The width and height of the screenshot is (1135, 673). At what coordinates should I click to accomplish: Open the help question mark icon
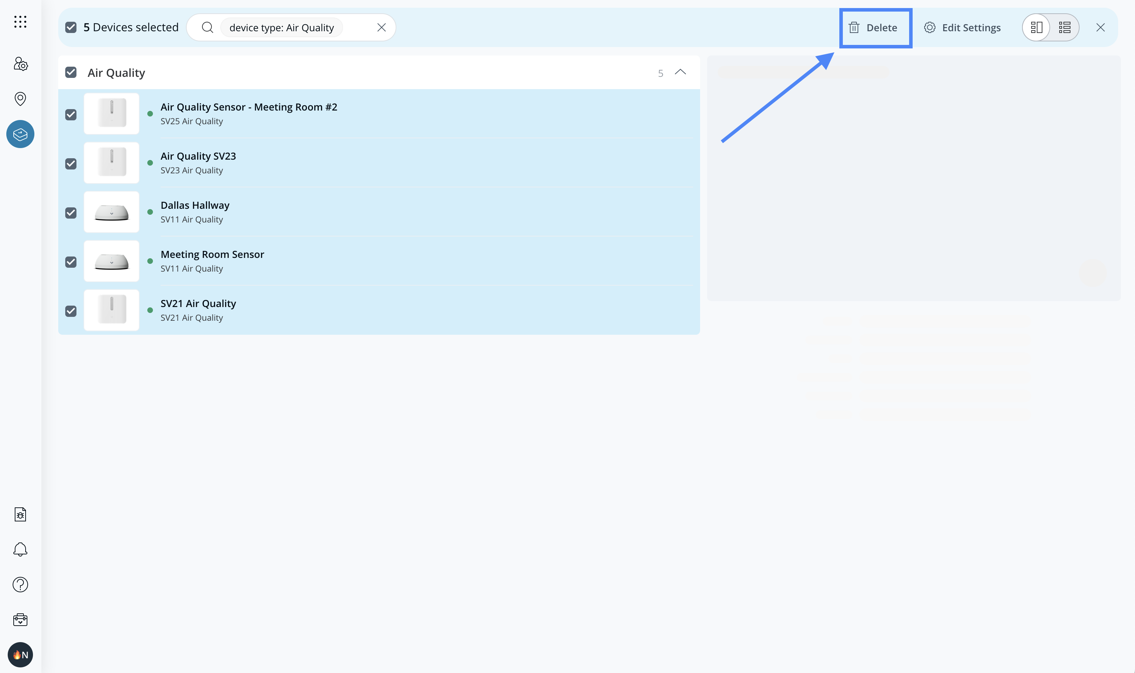click(x=20, y=585)
